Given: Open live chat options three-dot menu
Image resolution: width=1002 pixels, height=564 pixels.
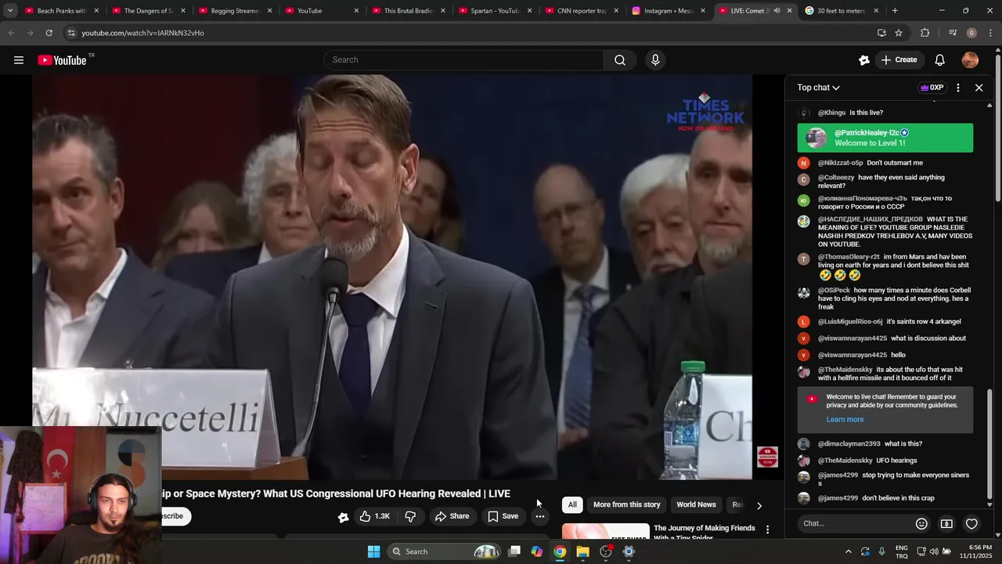Looking at the screenshot, I should (957, 88).
